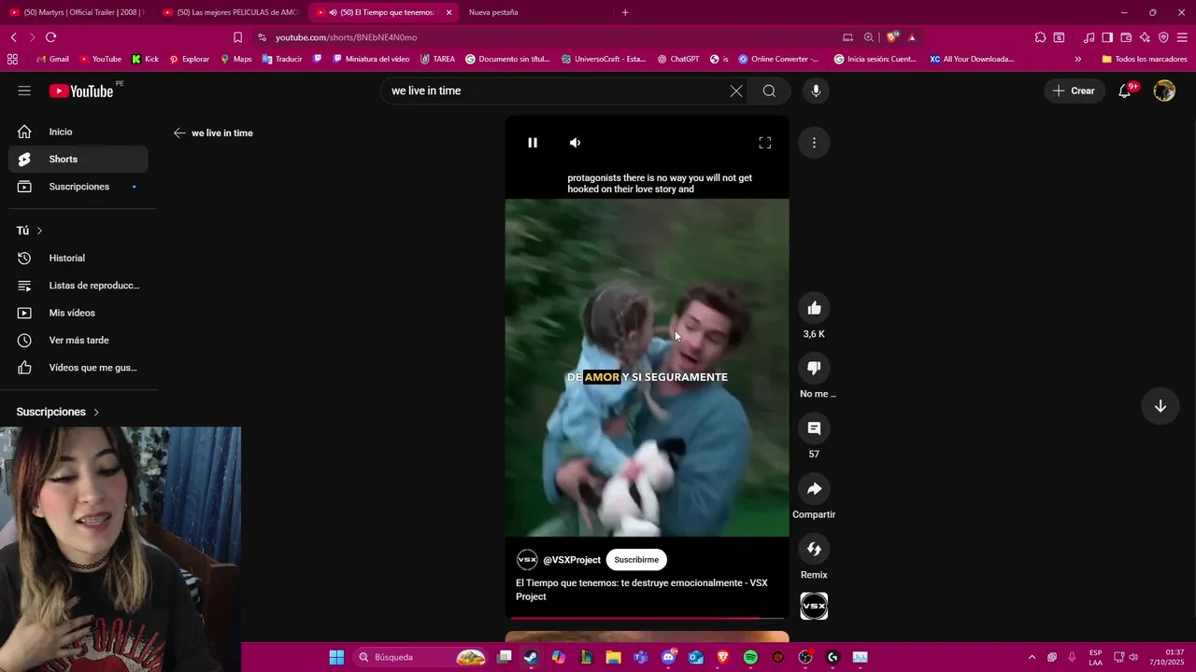Screen dimensions: 1196x672
Task: Switch to 'Las mejores PELICULAS' tab
Action: 230,12
